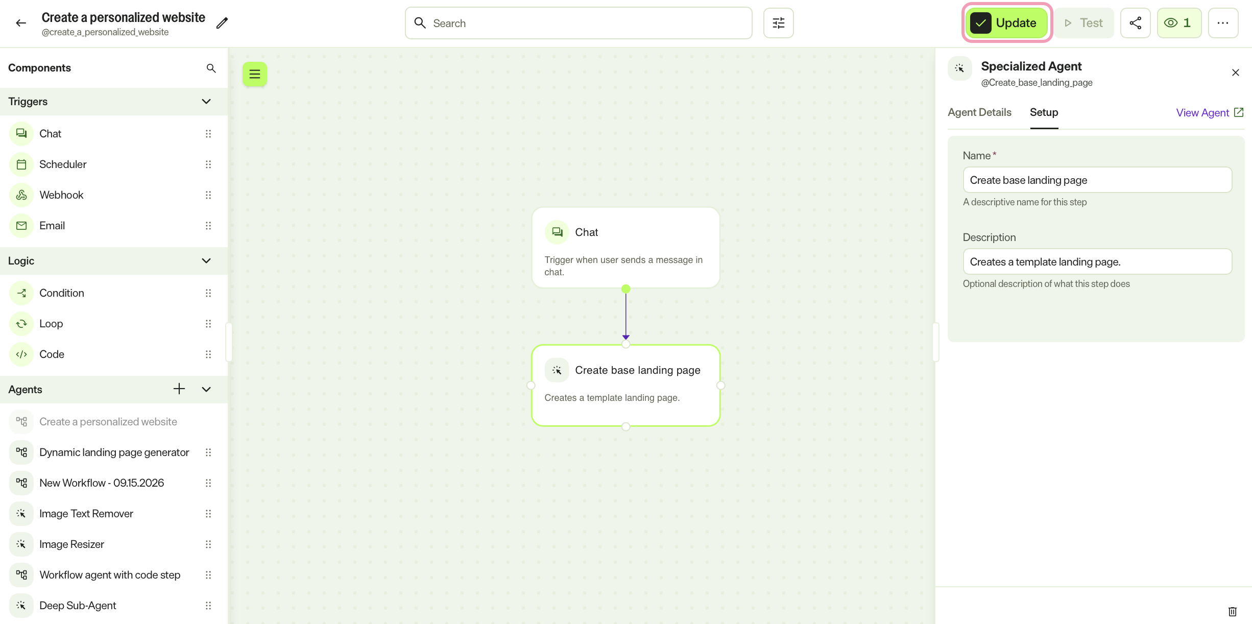This screenshot has height=624, width=1252.
Task: Collapse the Logic section chevron
Action: (x=206, y=261)
